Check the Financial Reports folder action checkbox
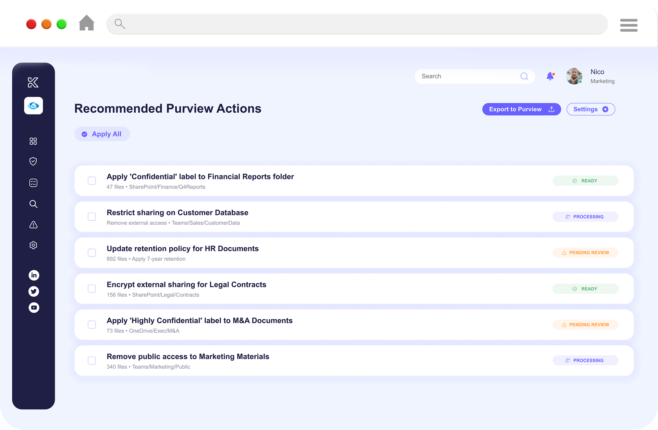This screenshot has height=430, width=658. click(92, 181)
